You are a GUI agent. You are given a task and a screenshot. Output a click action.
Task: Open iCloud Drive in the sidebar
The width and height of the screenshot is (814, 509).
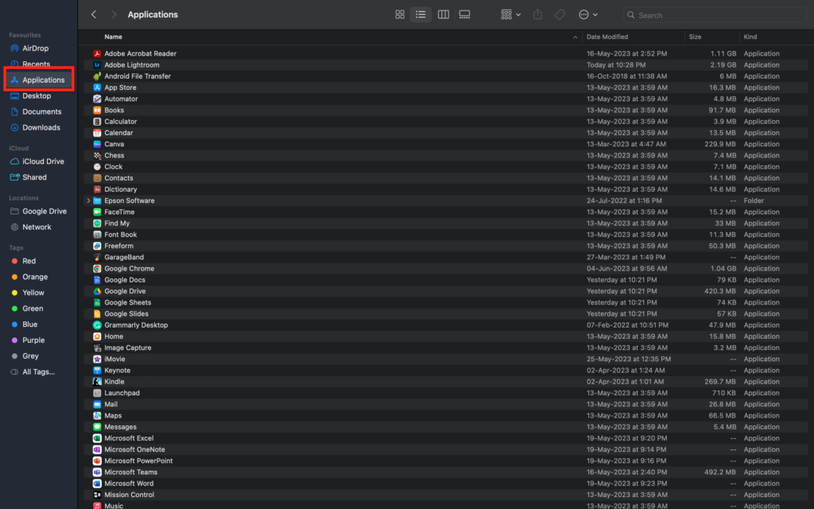point(37,161)
